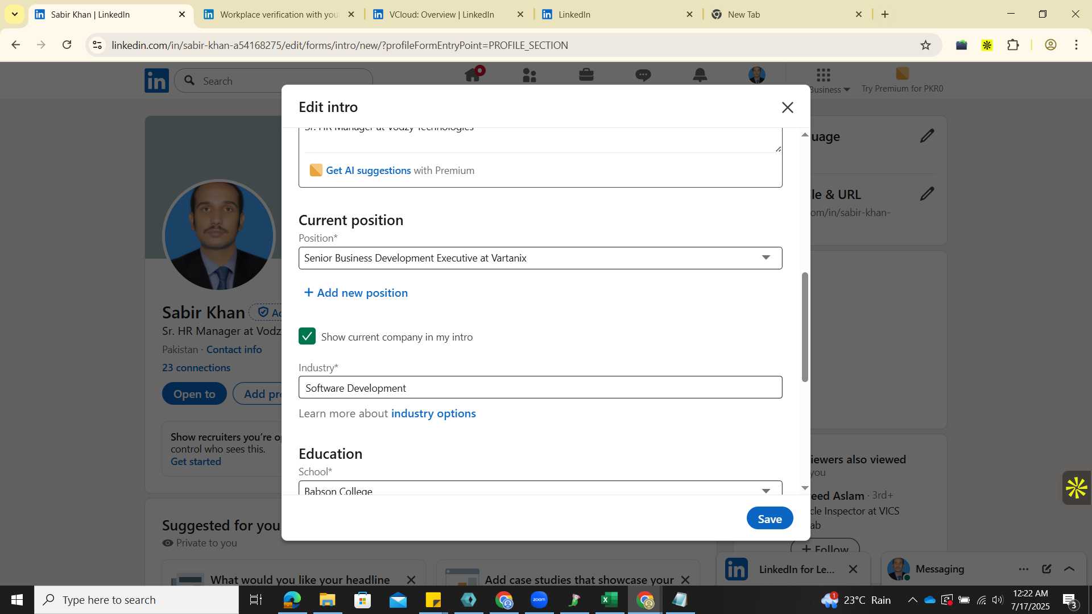
Task: View site information icon in address bar
Action: click(x=97, y=45)
